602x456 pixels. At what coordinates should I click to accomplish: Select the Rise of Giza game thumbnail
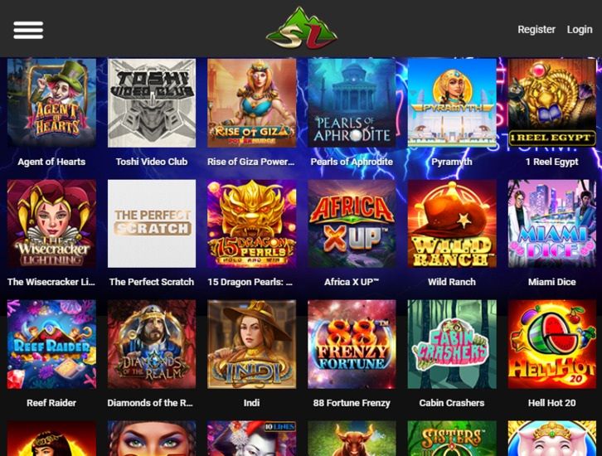click(x=252, y=103)
